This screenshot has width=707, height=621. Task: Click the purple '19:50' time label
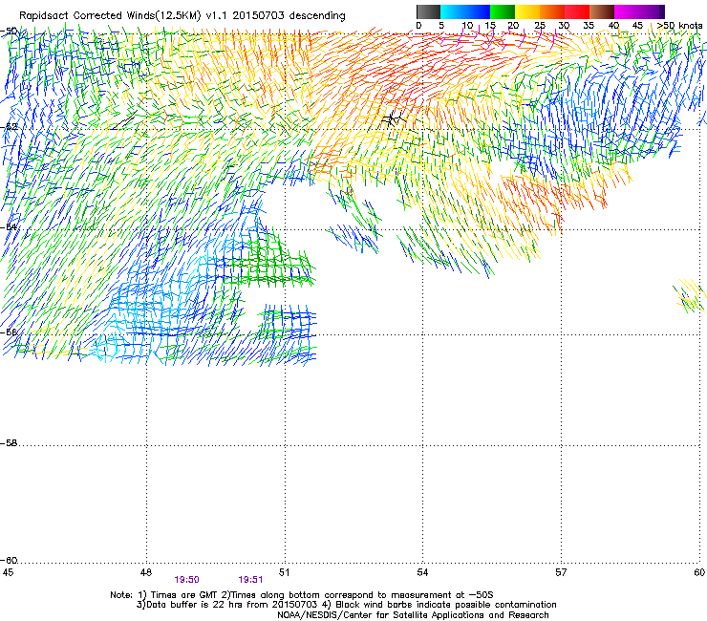click(x=186, y=580)
